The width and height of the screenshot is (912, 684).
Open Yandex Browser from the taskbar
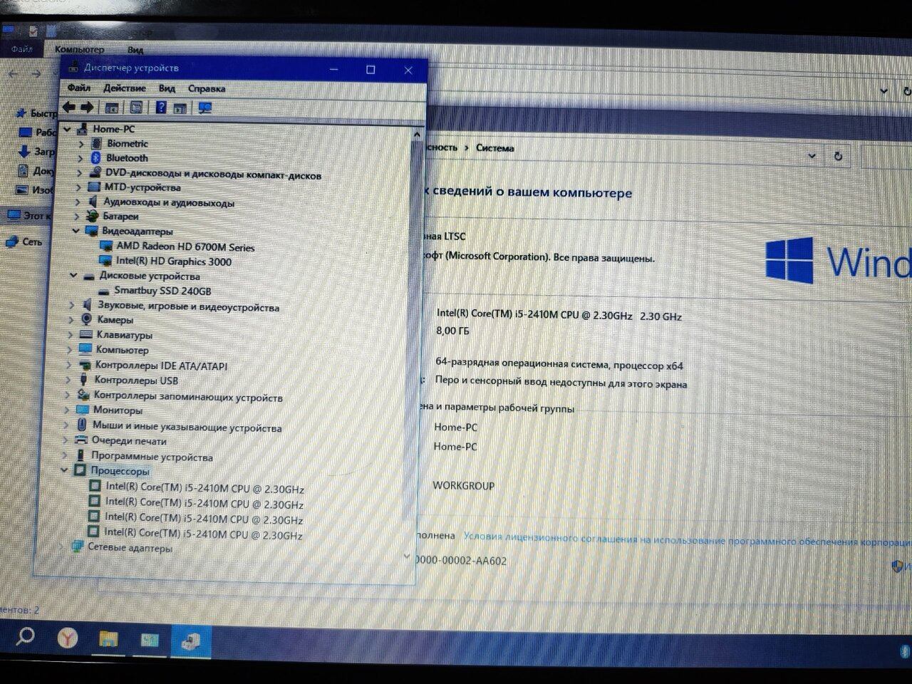tap(68, 637)
